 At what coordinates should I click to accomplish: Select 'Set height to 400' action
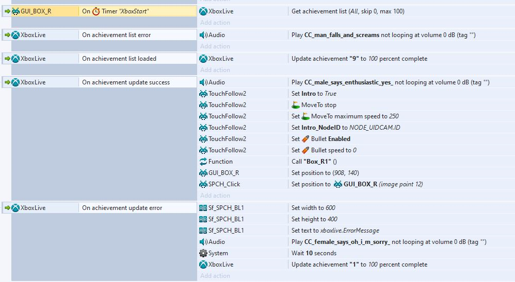[x=314, y=219]
